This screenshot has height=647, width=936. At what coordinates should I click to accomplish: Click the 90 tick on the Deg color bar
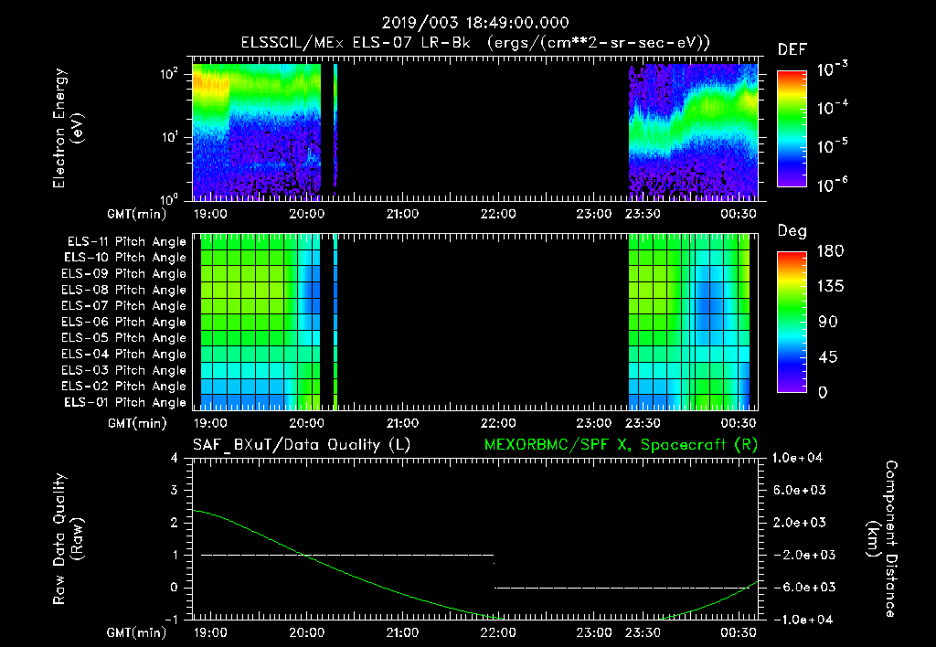(x=827, y=322)
